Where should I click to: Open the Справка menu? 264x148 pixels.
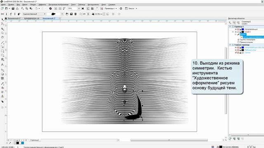pos(112,5)
